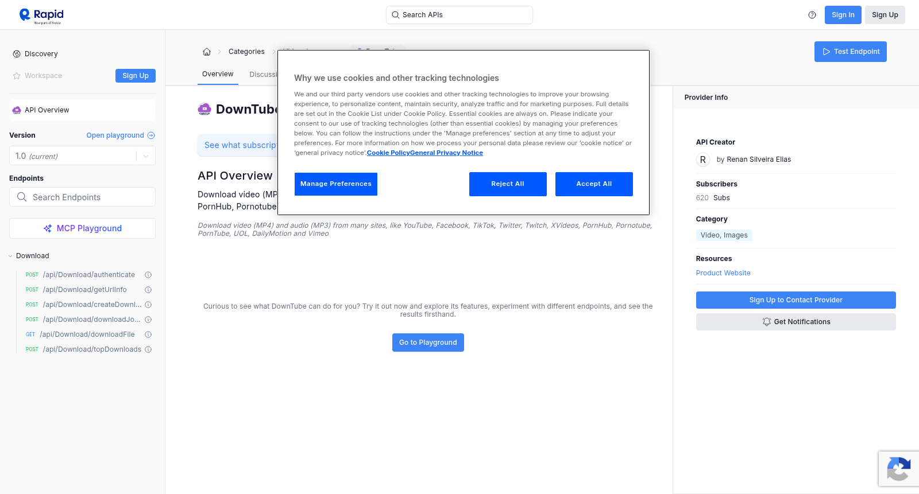Collapse the Download endpoint group
This screenshot has width=919, height=494.
10,256
